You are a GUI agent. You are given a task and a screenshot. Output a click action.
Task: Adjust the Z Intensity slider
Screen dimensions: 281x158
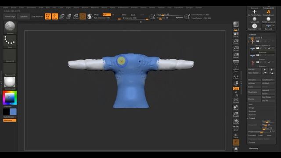136,18
